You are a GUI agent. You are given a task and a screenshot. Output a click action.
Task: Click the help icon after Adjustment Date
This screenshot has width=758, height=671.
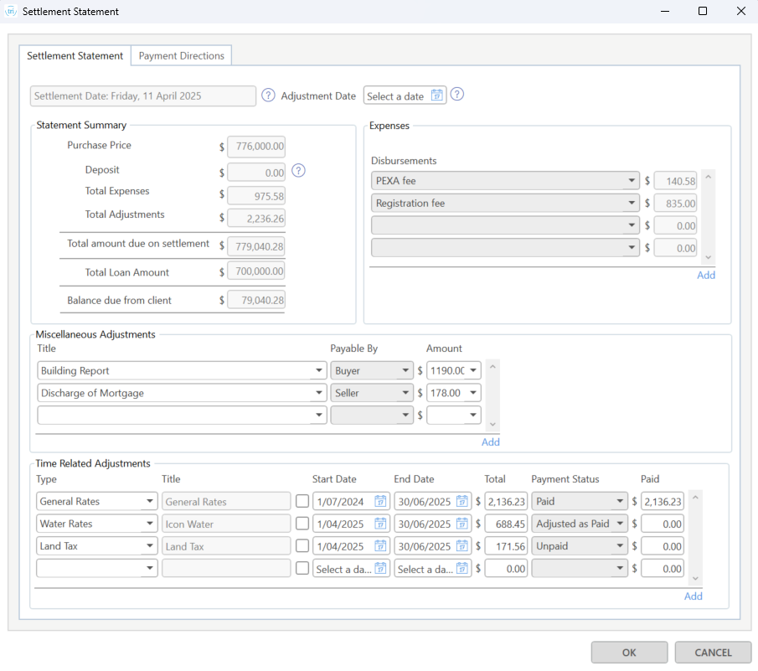tap(457, 95)
